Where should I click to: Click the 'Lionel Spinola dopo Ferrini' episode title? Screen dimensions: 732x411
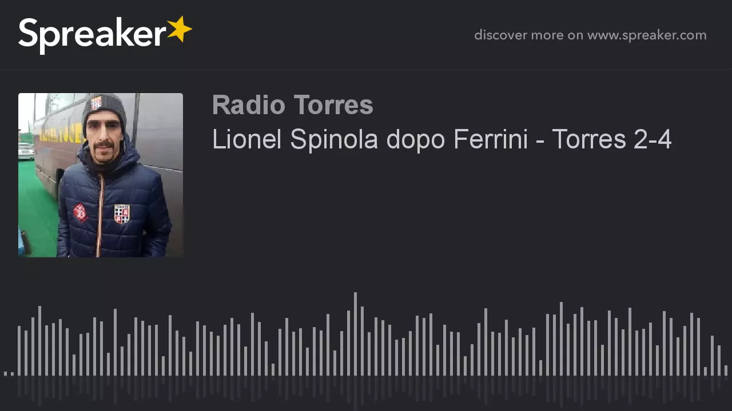(x=369, y=140)
